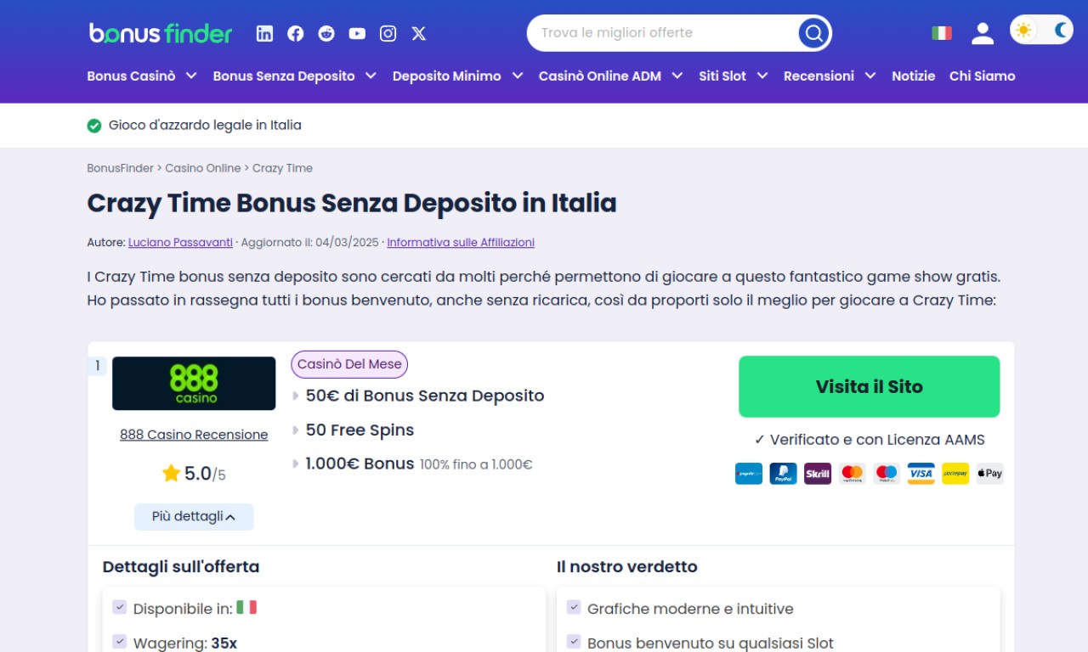Open the user account icon
This screenshot has width=1088, height=652.
point(983,33)
